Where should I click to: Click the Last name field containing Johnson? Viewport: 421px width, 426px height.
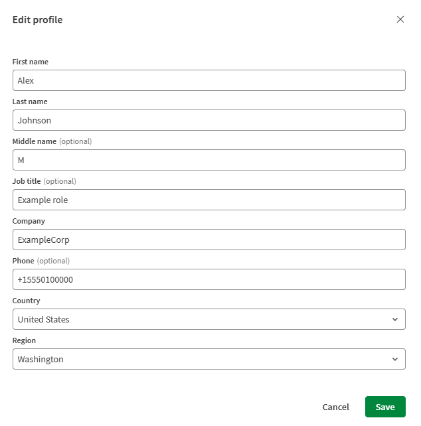click(x=209, y=120)
